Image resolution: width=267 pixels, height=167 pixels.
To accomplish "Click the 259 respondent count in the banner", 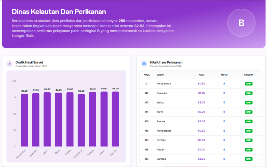I will (122, 21).
